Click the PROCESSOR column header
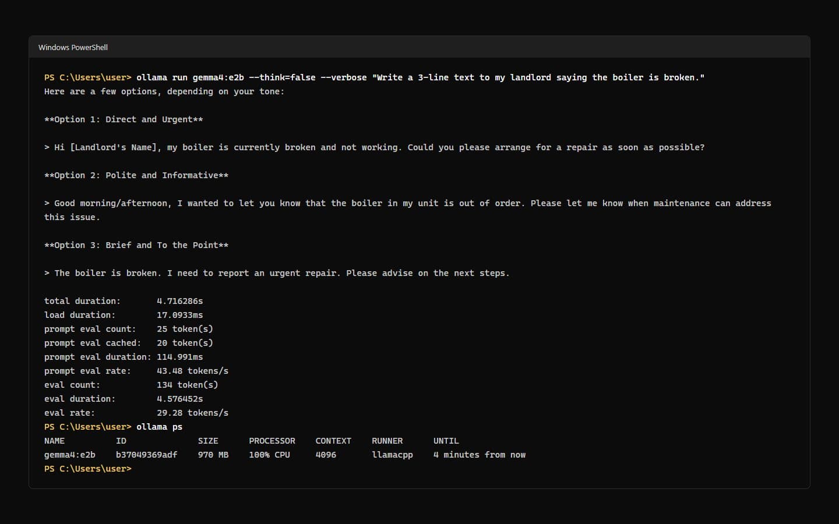 pyautogui.click(x=272, y=441)
